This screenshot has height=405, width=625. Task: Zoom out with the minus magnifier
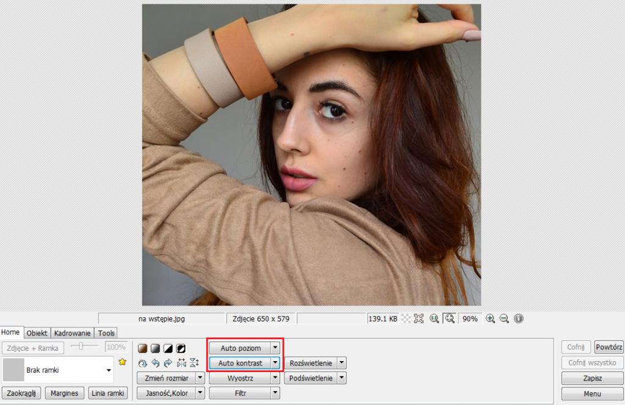(x=504, y=318)
